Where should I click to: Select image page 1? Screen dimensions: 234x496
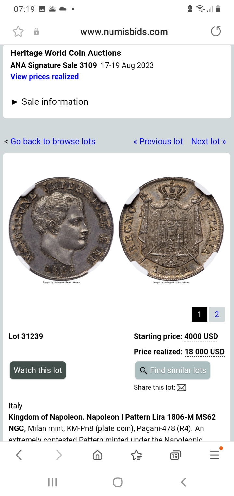200,315
